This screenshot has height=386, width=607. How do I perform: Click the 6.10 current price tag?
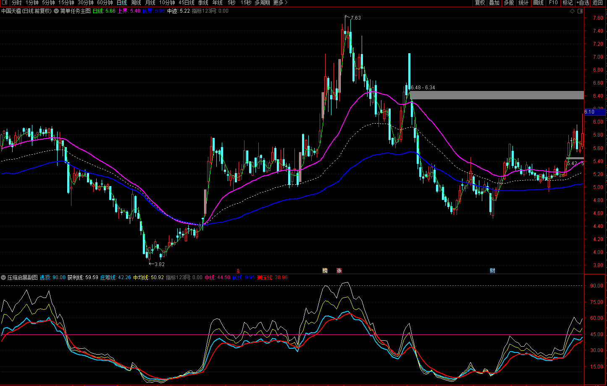(x=594, y=112)
